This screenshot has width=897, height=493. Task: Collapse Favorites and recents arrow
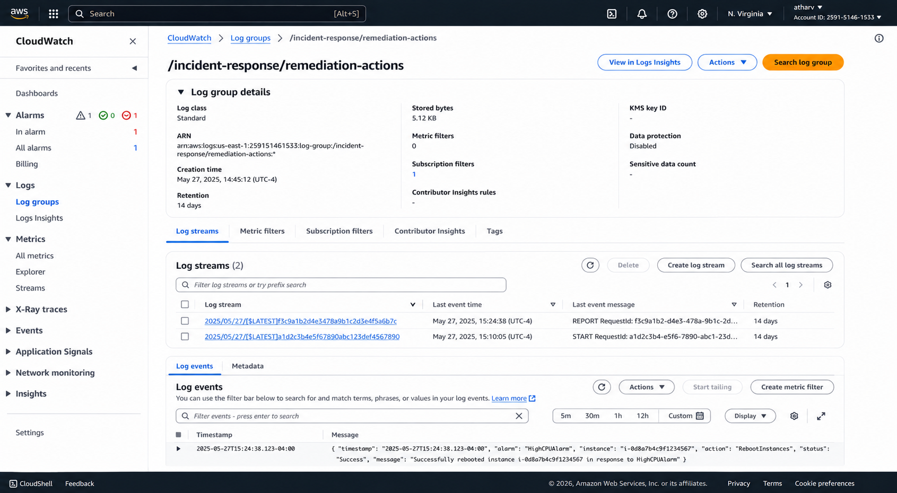click(134, 68)
